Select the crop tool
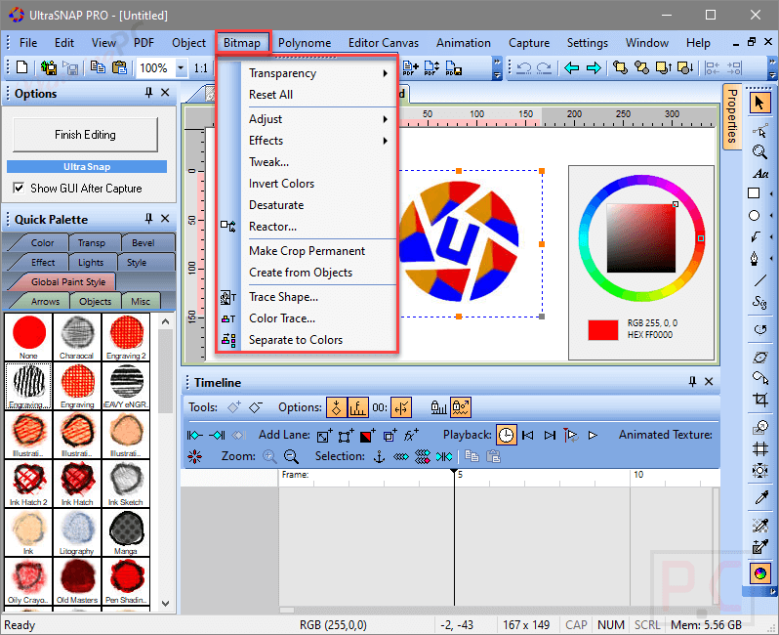The width and height of the screenshot is (779, 635). pos(760,400)
